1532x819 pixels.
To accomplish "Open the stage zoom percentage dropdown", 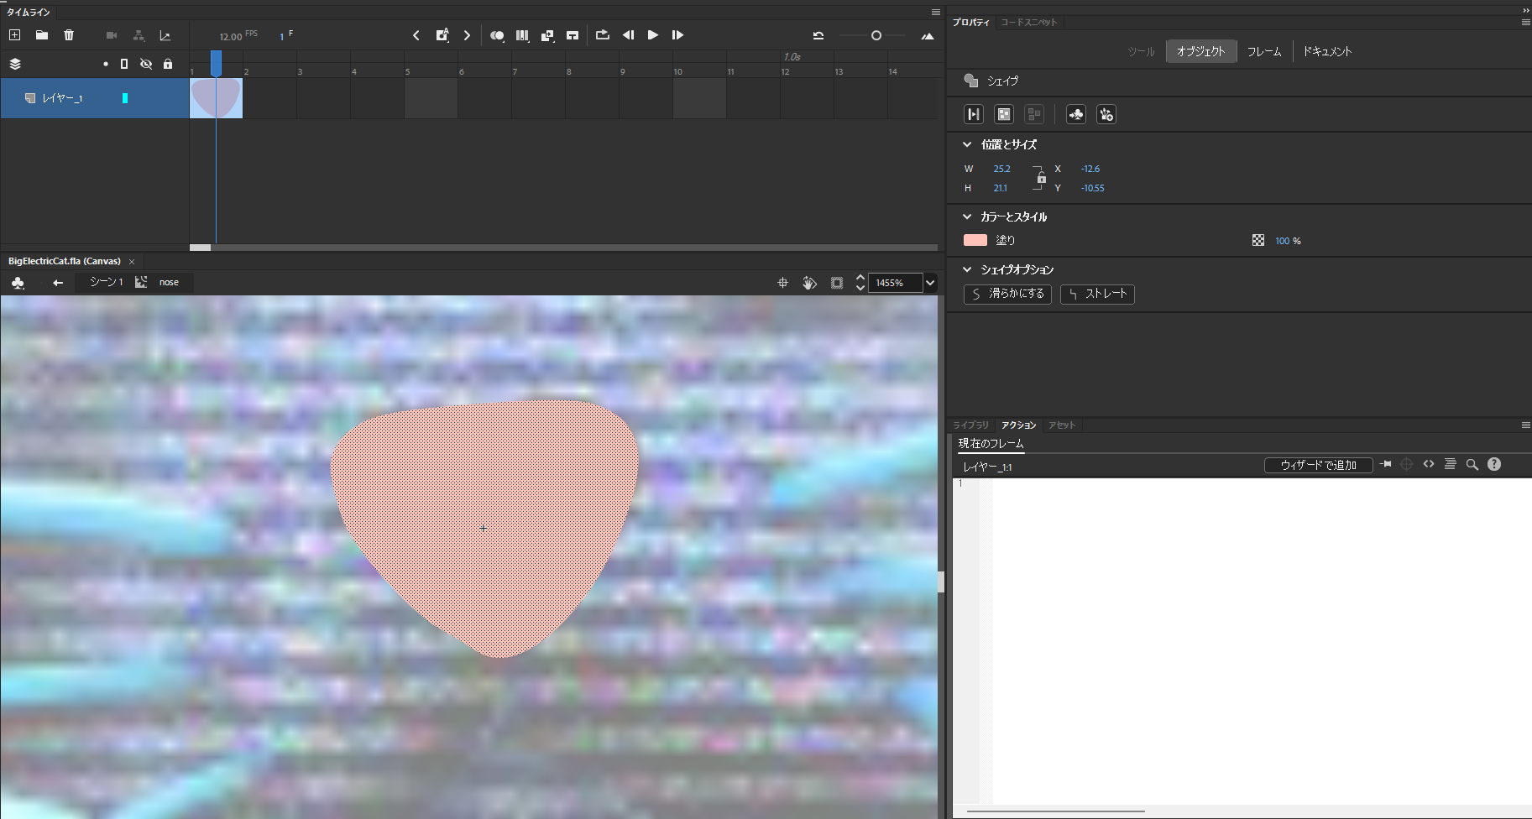I will (930, 283).
